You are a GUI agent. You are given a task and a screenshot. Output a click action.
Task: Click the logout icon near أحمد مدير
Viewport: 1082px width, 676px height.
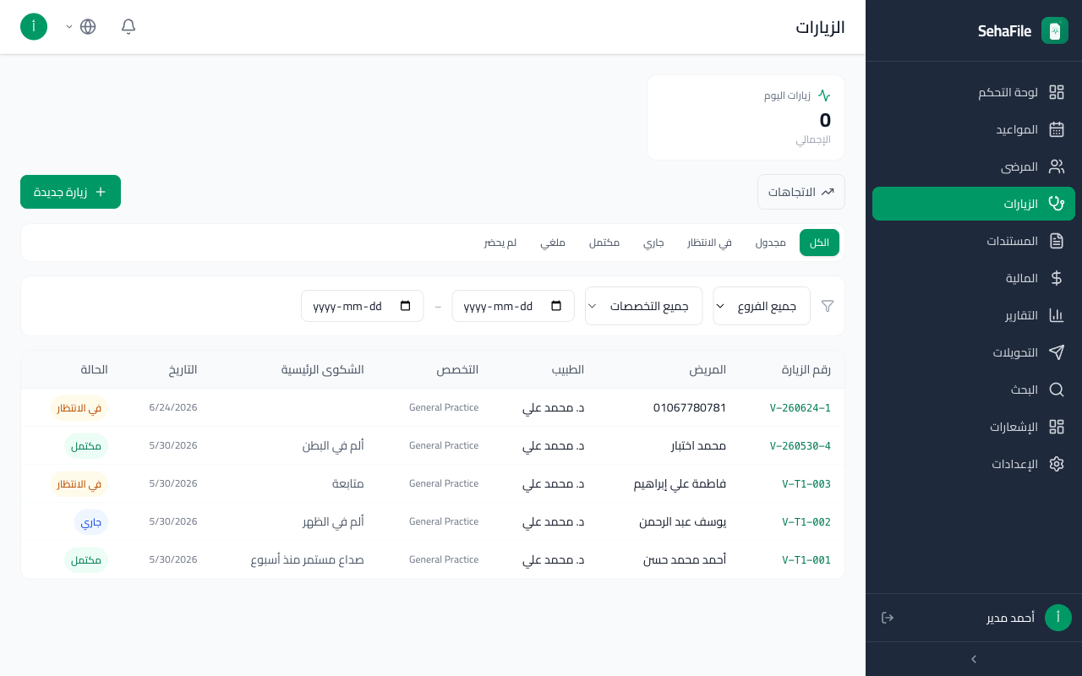point(888,618)
